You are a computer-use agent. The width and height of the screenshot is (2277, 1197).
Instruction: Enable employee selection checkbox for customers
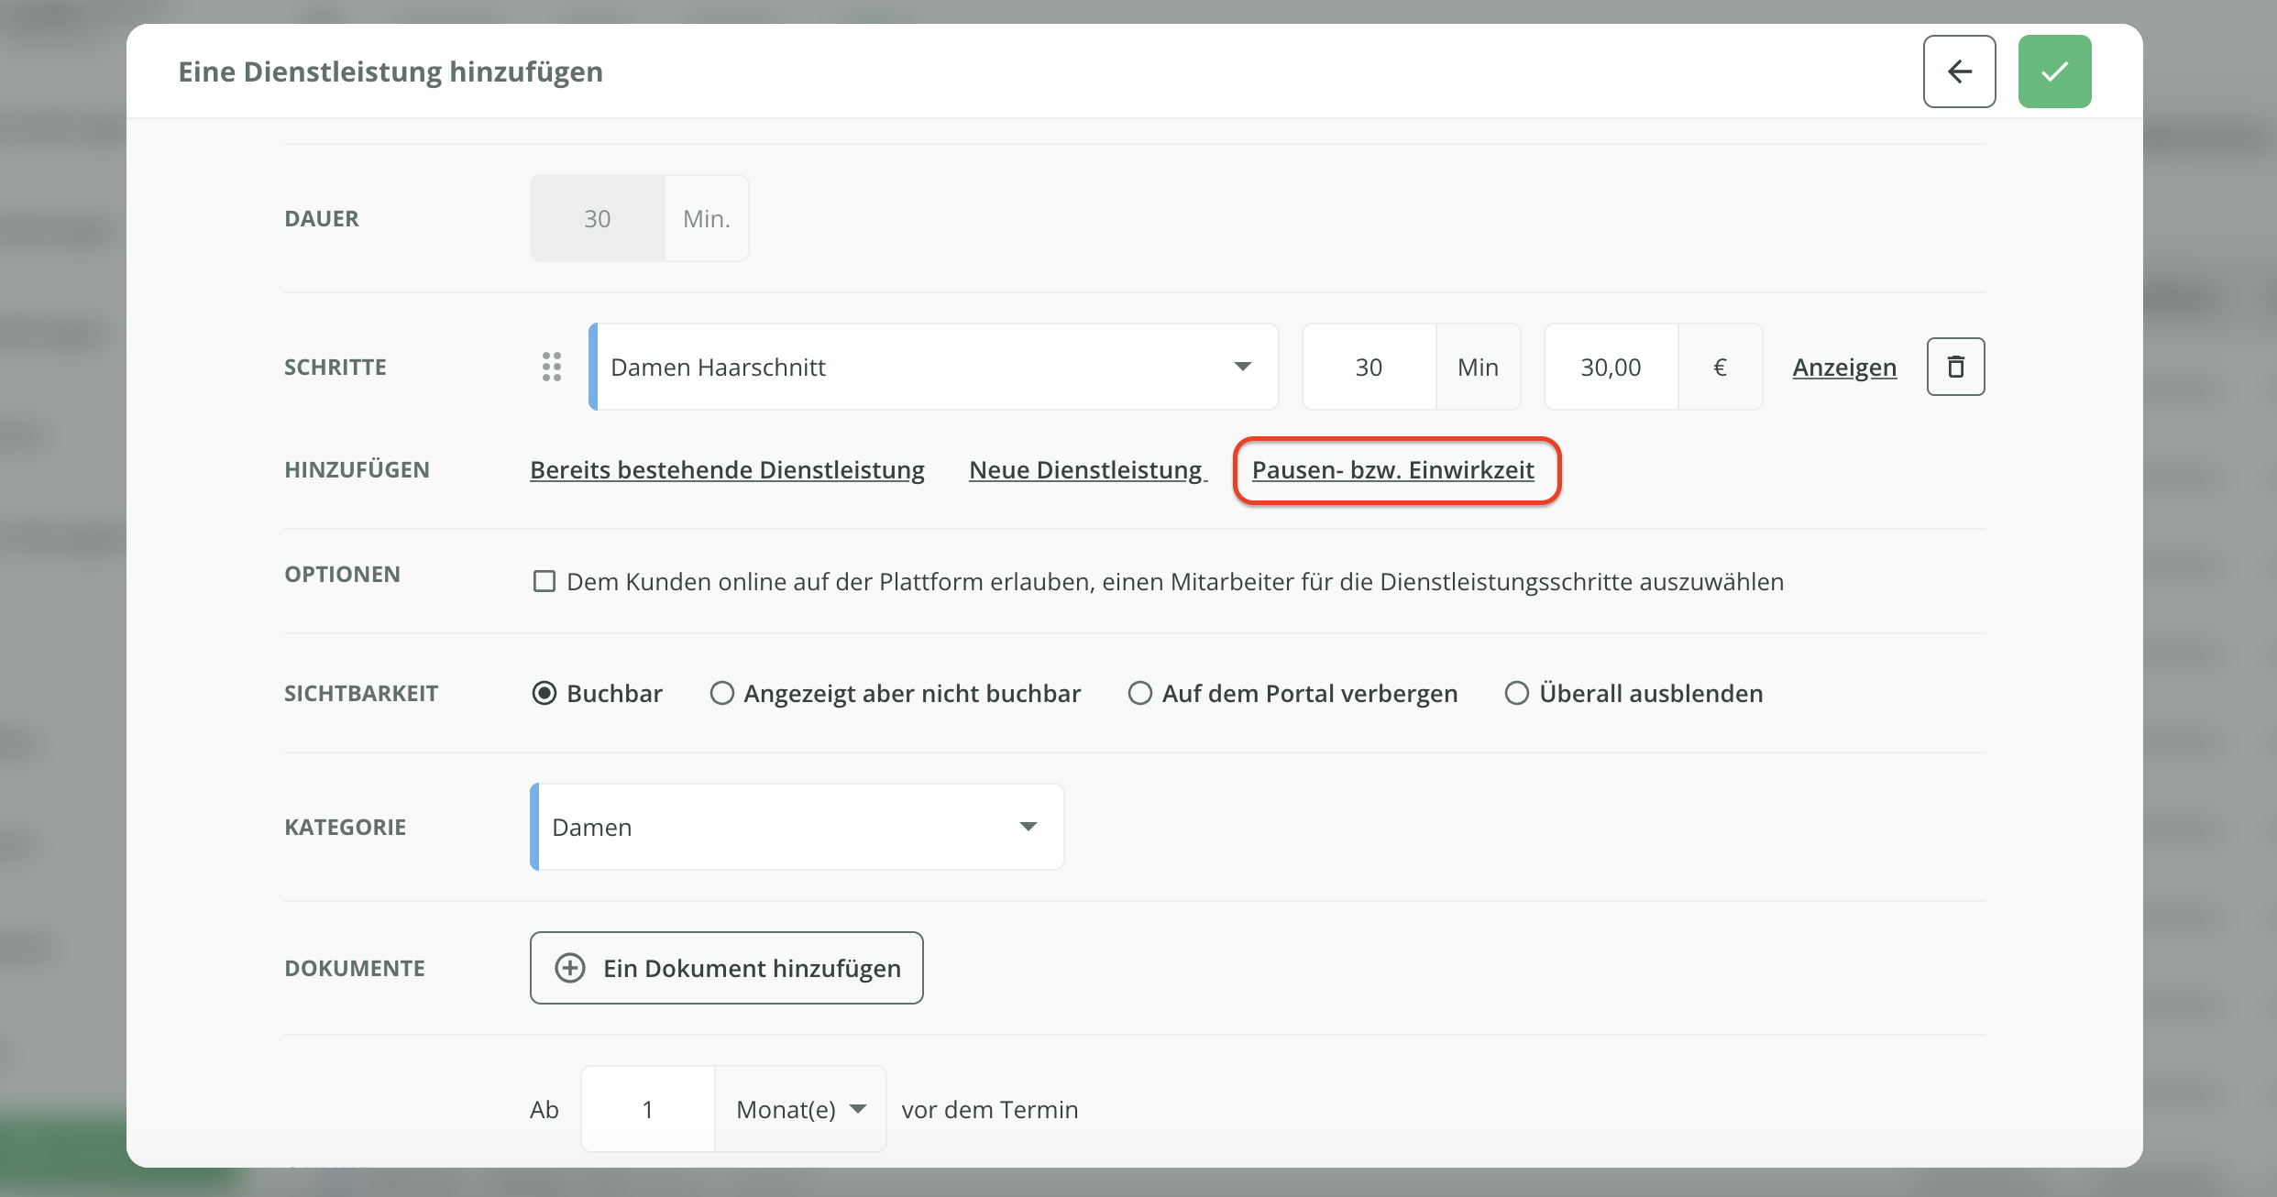coord(544,581)
